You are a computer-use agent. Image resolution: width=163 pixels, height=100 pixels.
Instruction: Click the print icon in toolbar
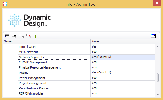(14, 36)
